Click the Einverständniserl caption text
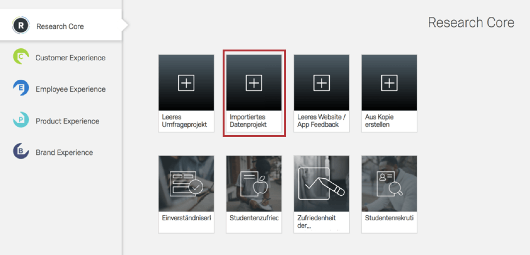The image size is (530, 255). (x=186, y=218)
